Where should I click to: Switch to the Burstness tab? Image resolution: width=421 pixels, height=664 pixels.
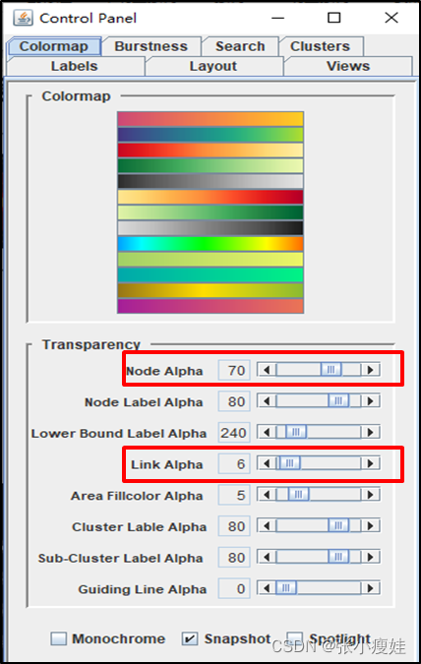(x=151, y=46)
